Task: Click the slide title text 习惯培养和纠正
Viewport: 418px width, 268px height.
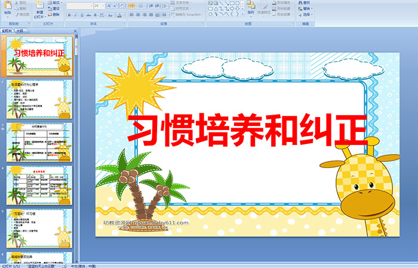Action: click(x=247, y=130)
